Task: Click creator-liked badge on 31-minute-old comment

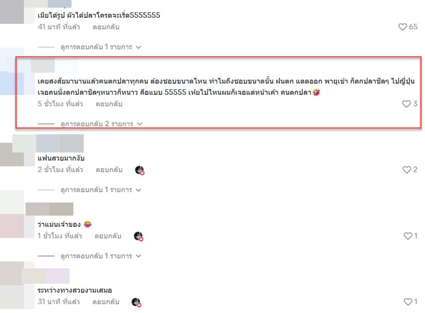Action: 136,302
